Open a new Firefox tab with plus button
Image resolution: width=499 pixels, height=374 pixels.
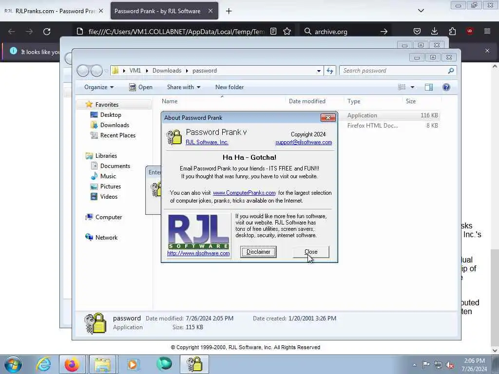pyautogui.click(x=229, y=11)
